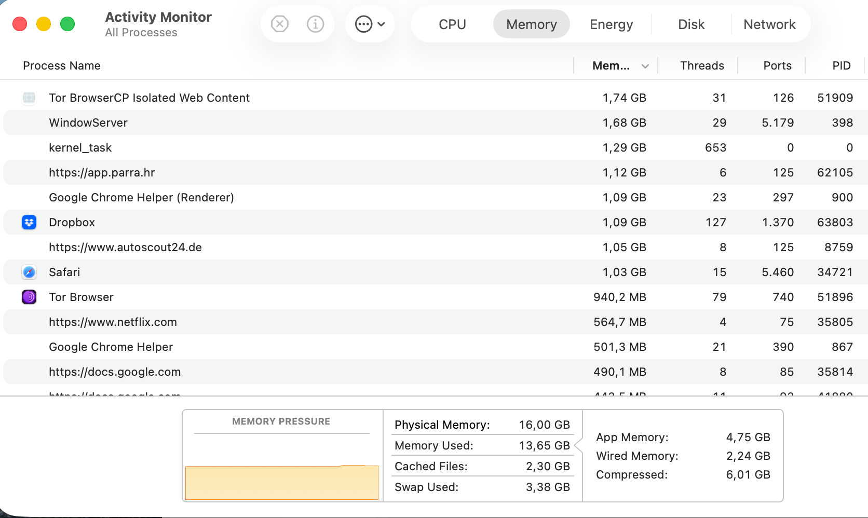Image resolution: width=868 pixels, height=518 pixels.
Task: Click ports value 5.179
Action: point(778,123)
